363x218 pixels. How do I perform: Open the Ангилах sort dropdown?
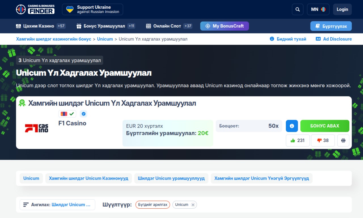[x=57, y=205]
